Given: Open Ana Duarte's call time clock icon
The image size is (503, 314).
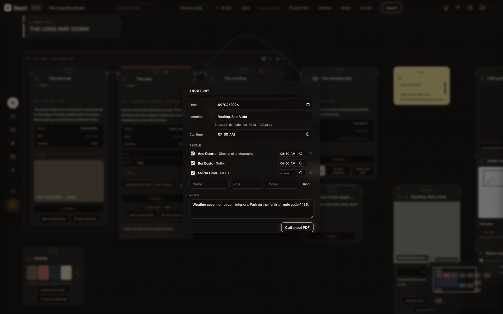Looking at the screenshot, I should pos(301,153).
